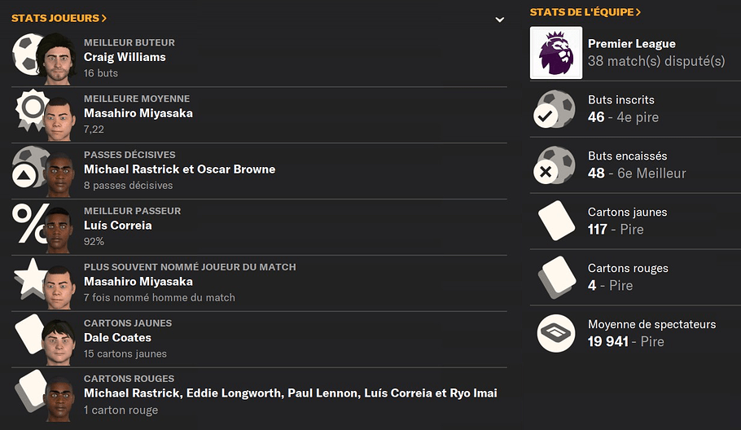Open Dale Coates player name
Screen dimensions: 741x430
[118, 338]
